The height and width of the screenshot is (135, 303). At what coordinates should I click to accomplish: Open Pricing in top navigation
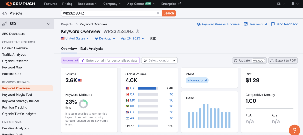point(67,4)
